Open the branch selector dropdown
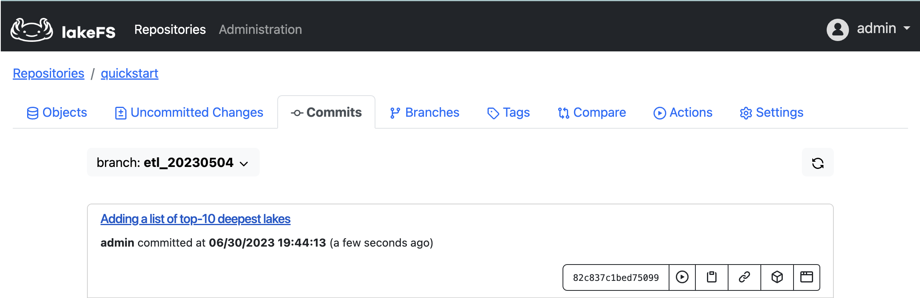The width and height of the screenshot is (920, 298). point(173,162)
